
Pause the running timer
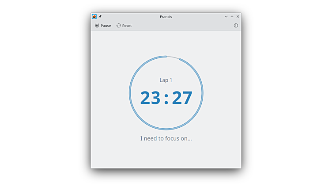(x=103, y=26)
